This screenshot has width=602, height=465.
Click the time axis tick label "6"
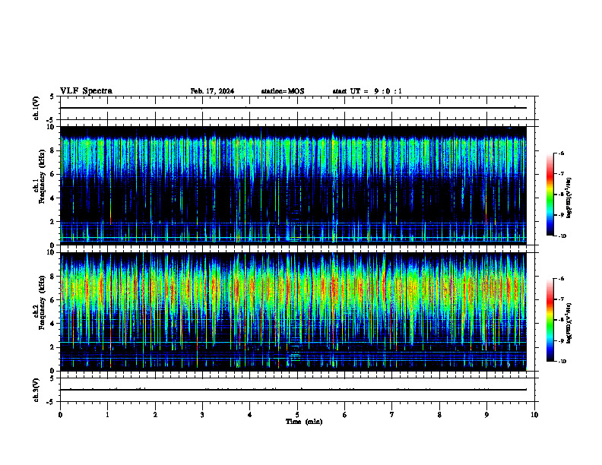[345, 415]
